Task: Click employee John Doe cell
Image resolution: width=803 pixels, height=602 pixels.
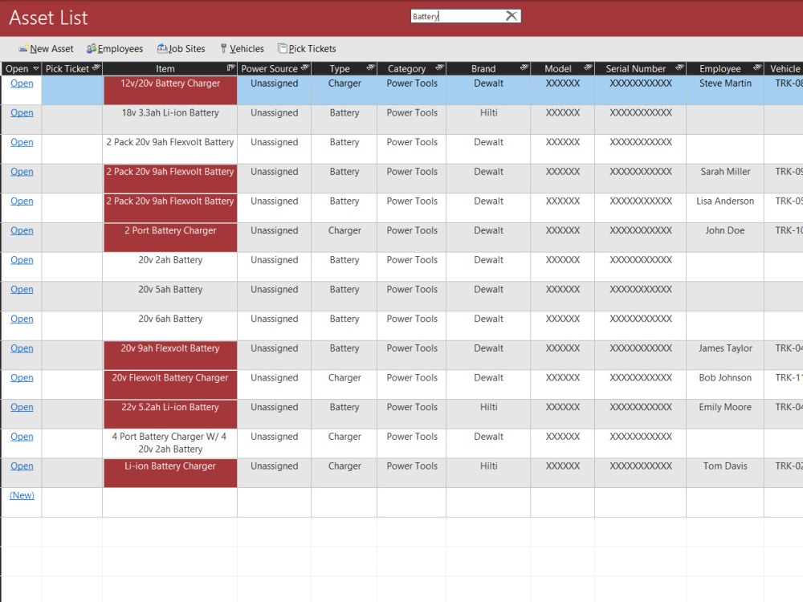Action: click(724, 238)
